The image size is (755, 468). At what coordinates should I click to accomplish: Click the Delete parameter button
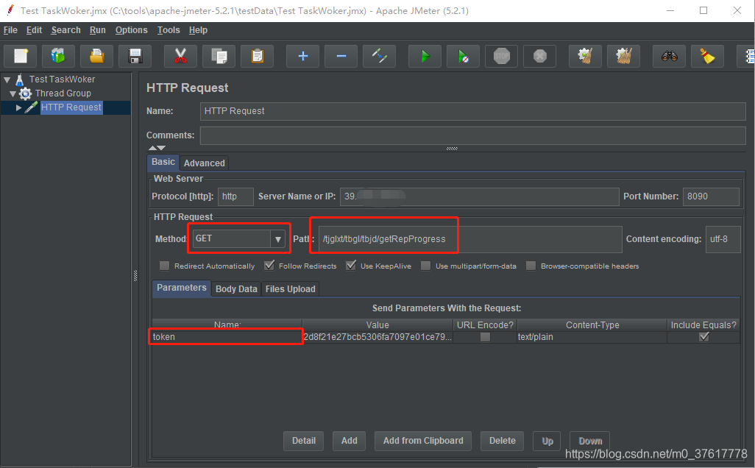[x=502, y=441]
